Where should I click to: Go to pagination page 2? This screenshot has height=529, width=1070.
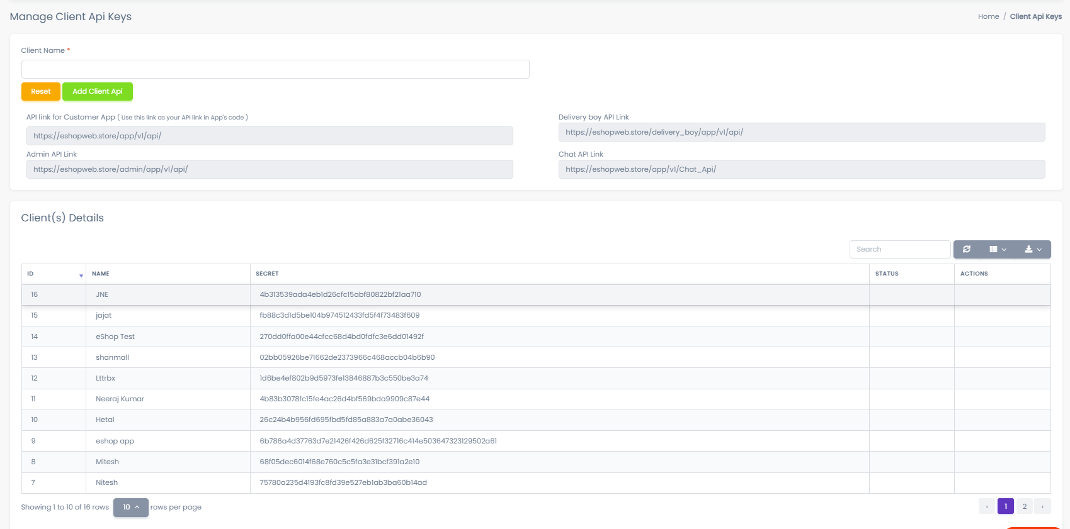point(1025,506)
